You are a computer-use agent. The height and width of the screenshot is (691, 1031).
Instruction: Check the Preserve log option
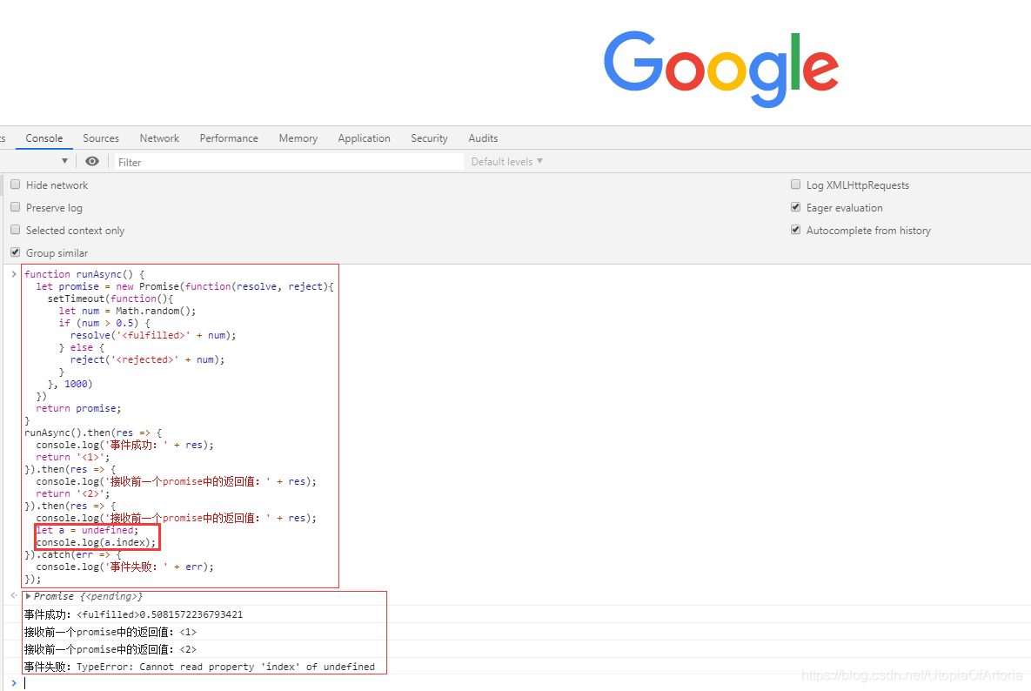click(x=15, y=207)
